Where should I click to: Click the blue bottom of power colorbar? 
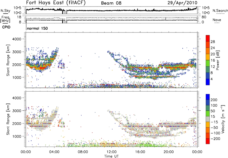coord(208,82)
